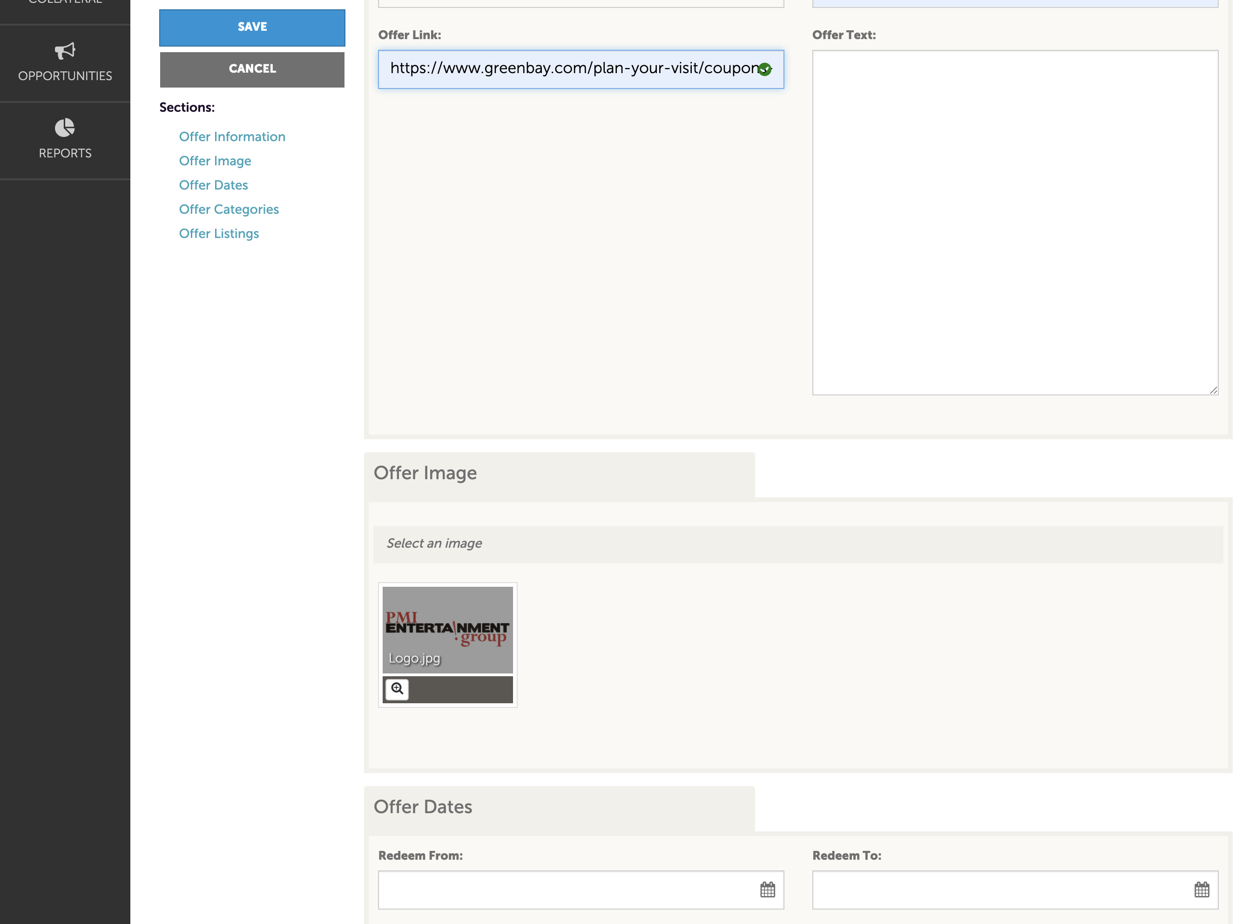Viewport: 1256px width, 924px height.
Task: Click inside the Offer Text textarea
Action: click(x=1015, y=223)
